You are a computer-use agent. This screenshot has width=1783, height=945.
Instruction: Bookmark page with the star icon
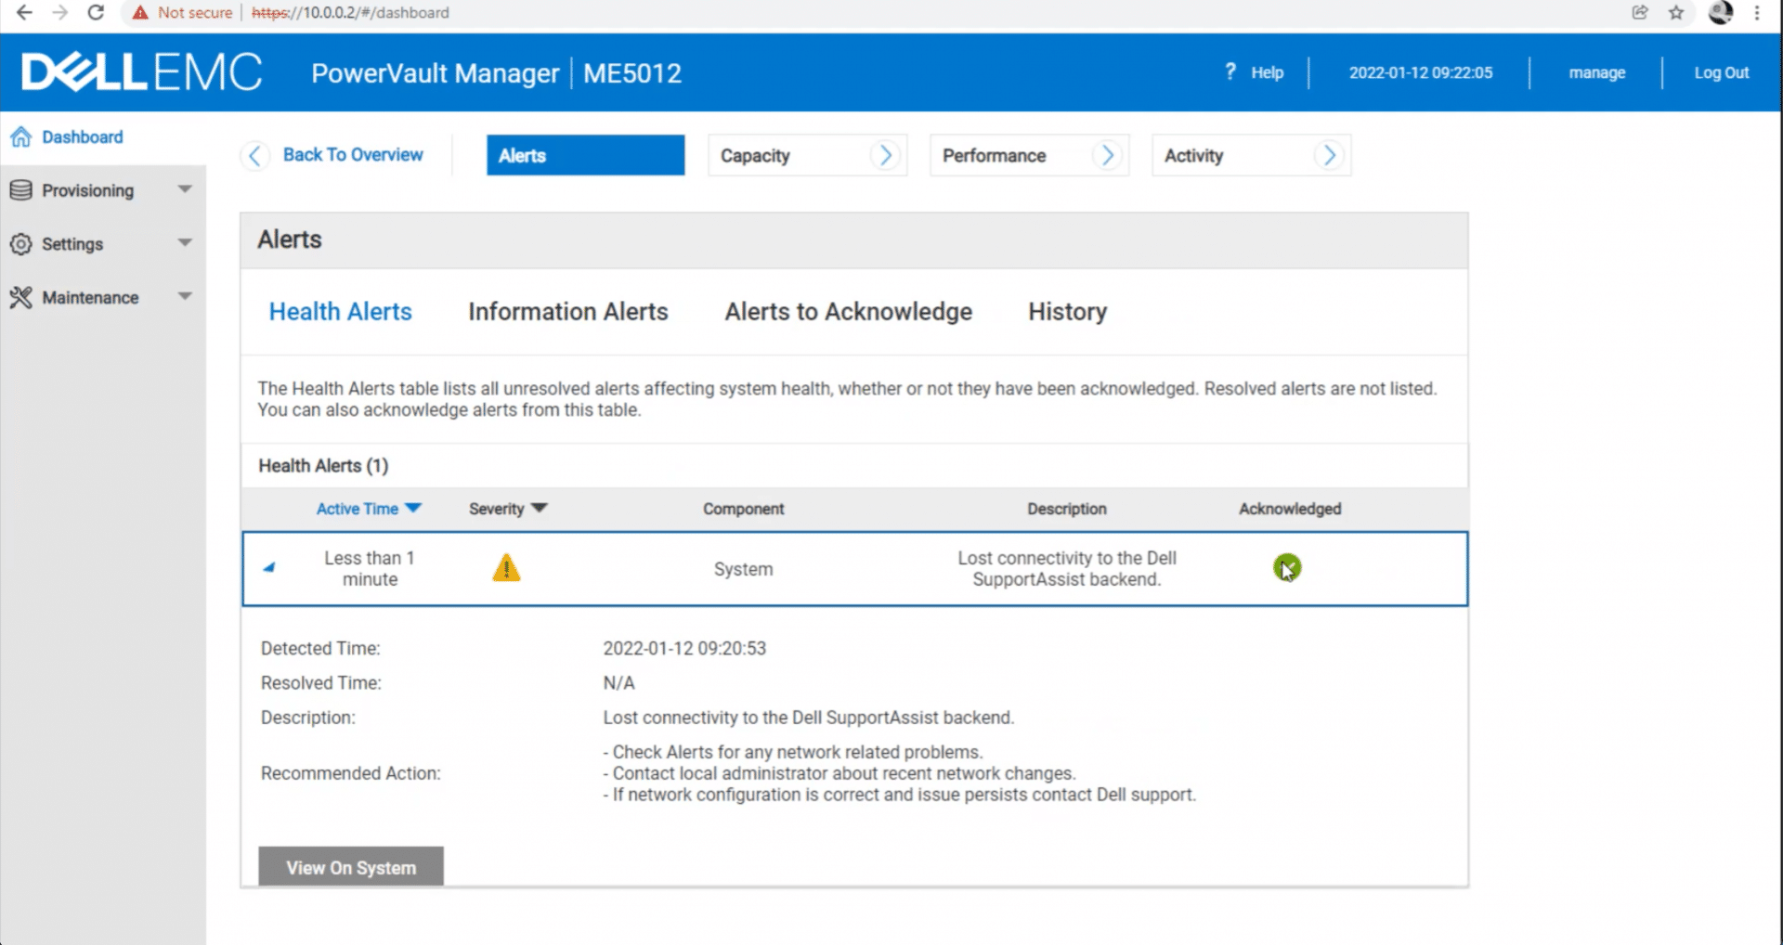1676,13
